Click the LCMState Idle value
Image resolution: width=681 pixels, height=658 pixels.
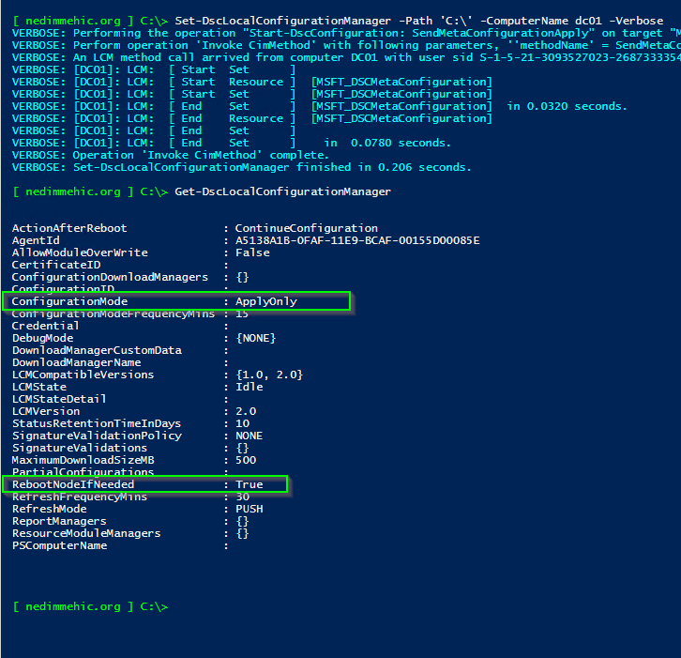(249, 387)
